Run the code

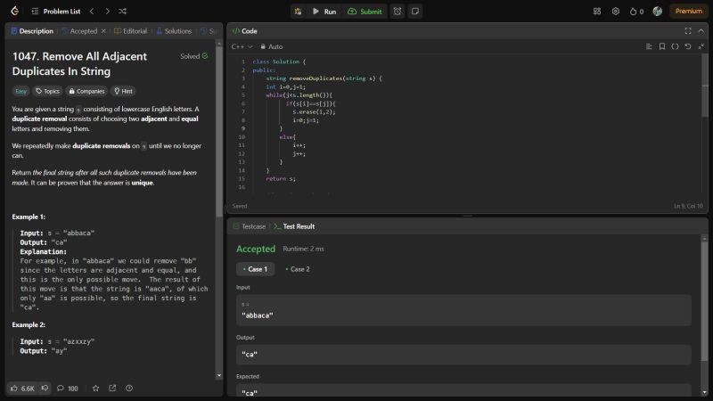pos(324,12)
